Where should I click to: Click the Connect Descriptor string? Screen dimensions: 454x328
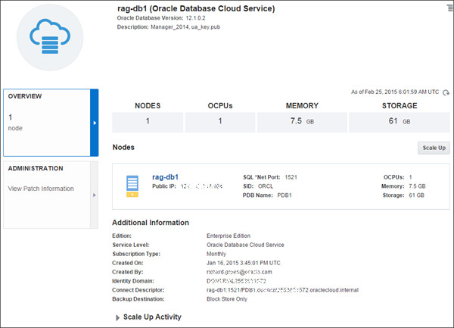(x=282, y=290)
